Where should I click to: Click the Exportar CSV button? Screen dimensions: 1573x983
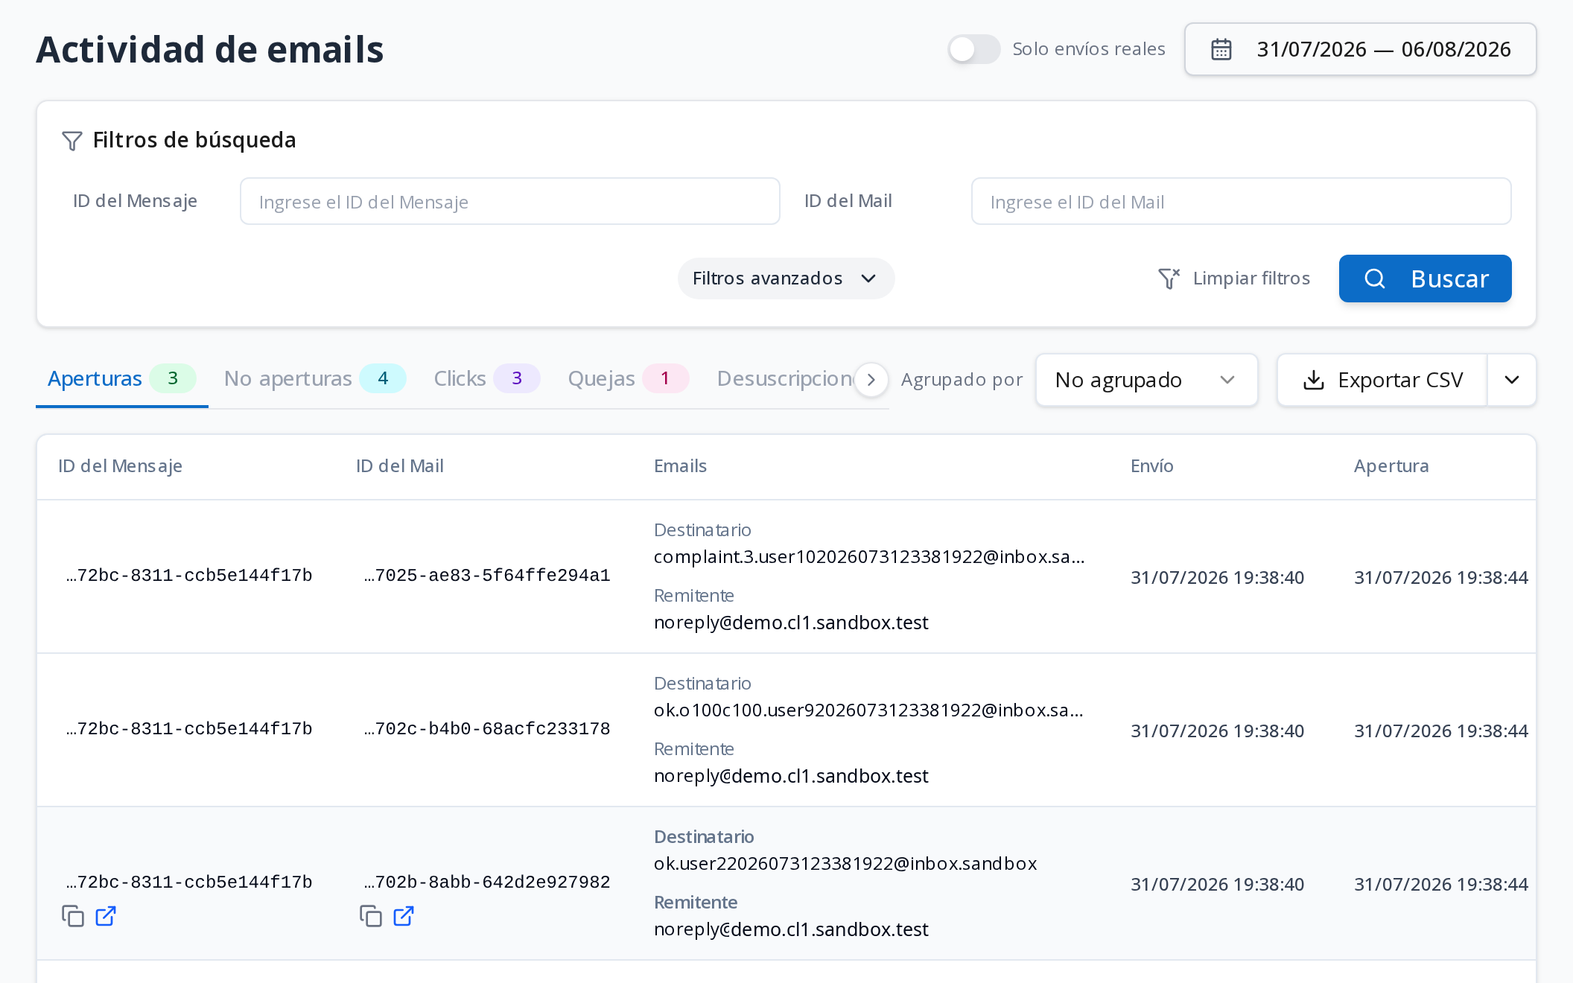click(x=1382, y=380)
